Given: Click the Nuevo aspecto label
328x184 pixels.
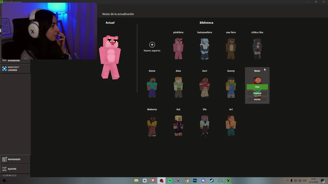Looking at the screenshot, I should click(152, 51).
